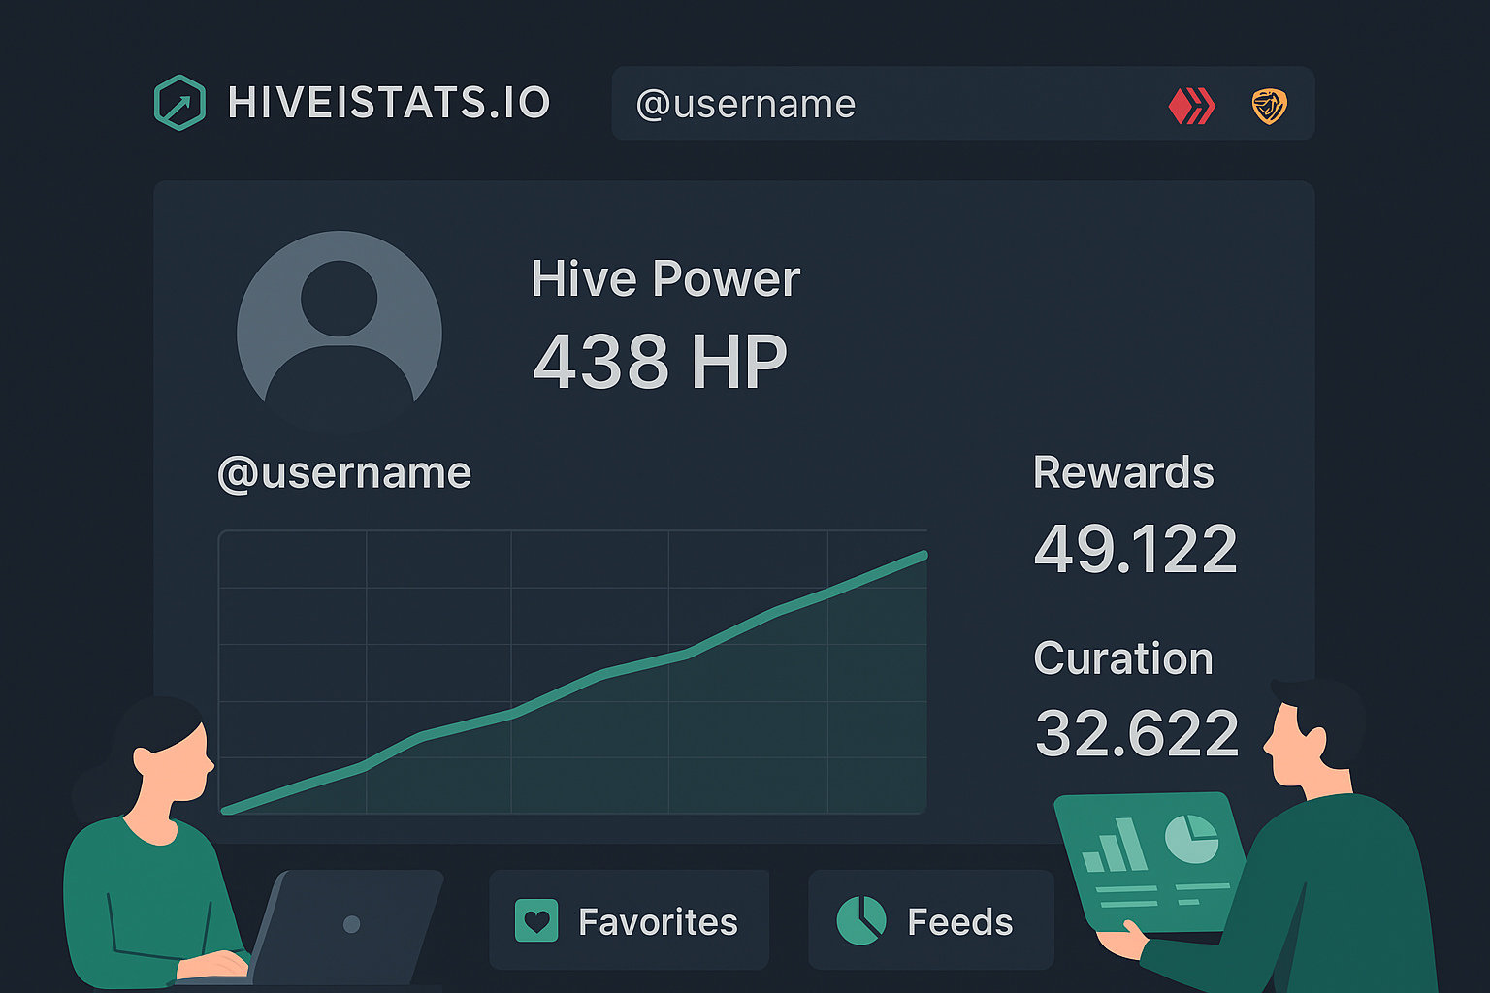1490x993 pixels.
Task: Click the @username profile name under avatar
Action: (x=344, y=473)
